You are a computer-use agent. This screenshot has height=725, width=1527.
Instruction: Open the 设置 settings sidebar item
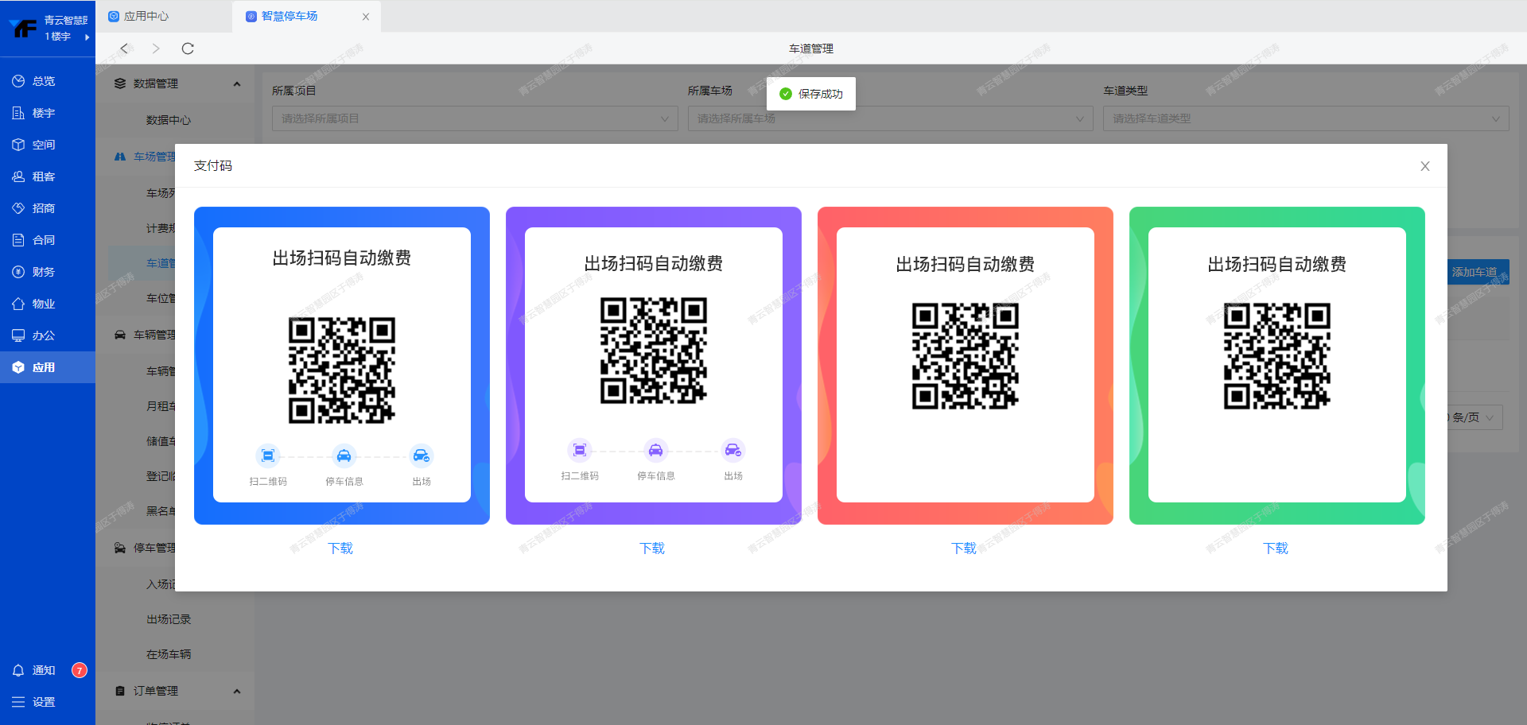click(x=43, y=702)
